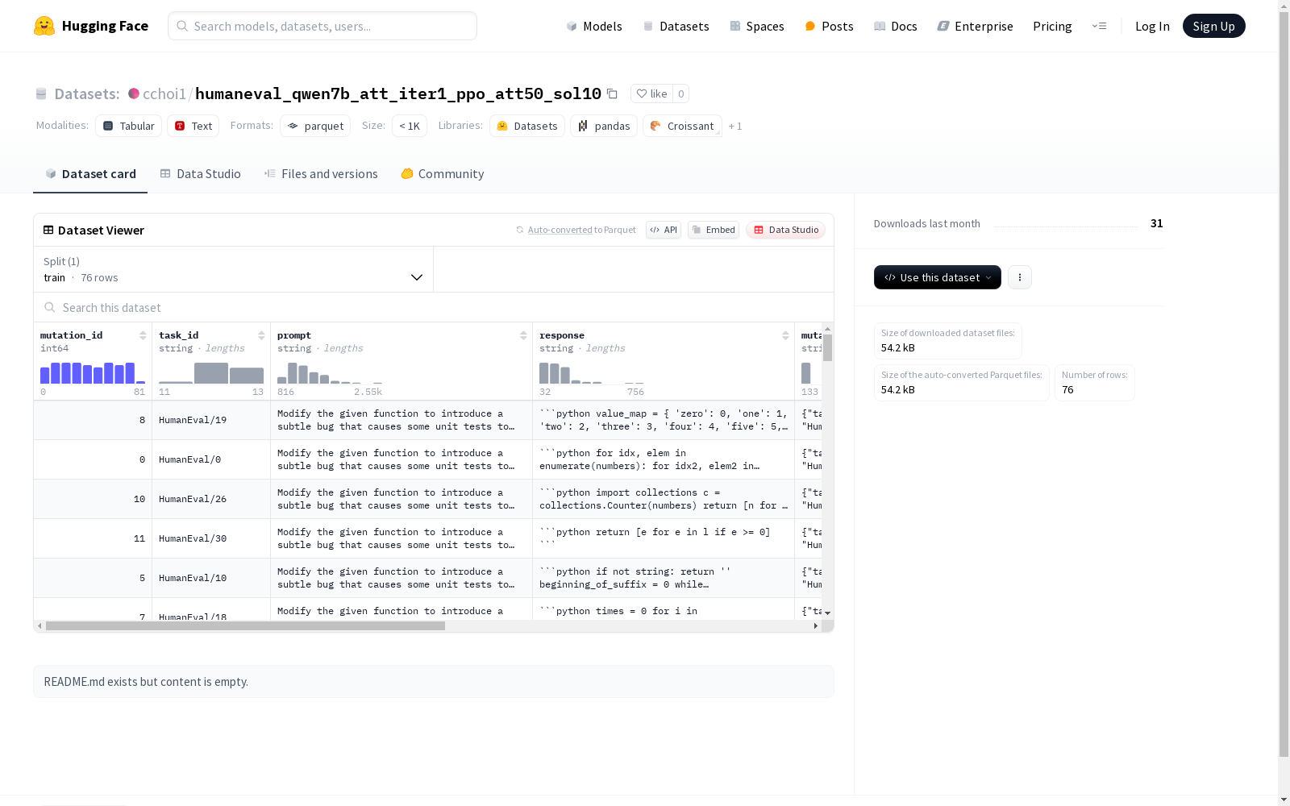
Task: Focus the top search models field
Action: (x=322, y=26)
